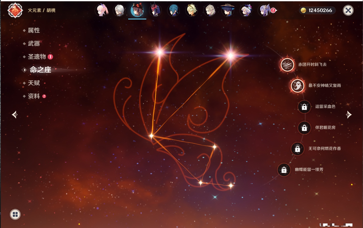The image size is (363, 228).
Task: Click the butterfly body center star
Action: [x=151, y=136]
